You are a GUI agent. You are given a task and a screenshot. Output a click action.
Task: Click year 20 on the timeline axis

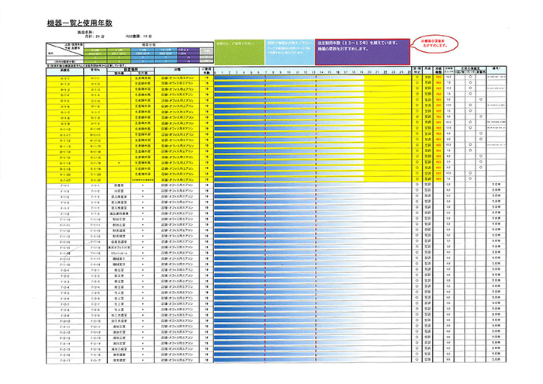tap(369, 72)
